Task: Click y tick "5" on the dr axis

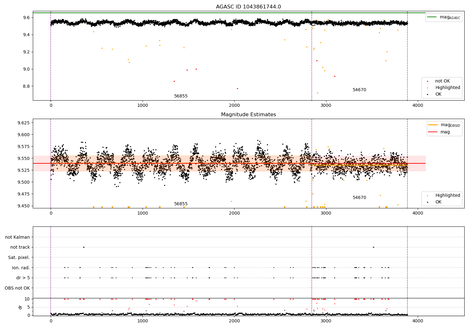Action: tap(28, 307)
